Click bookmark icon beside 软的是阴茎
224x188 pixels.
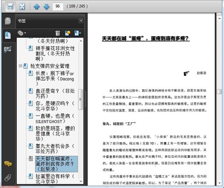click(x=31, y=128)
